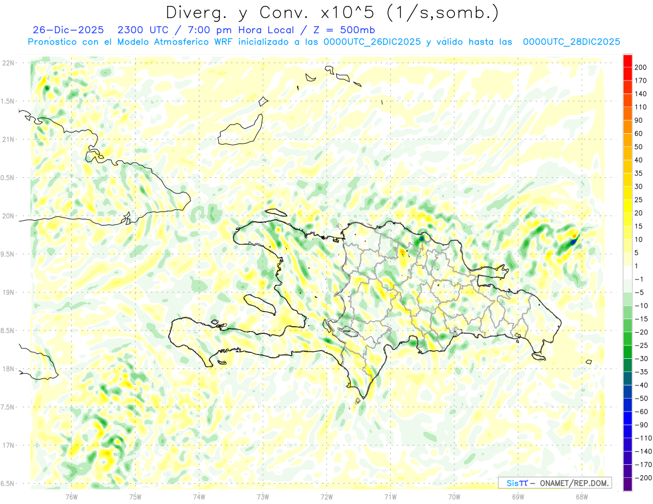Image resolution: width=653 pixels, height=504 pixels.
Task: Click the 200 value on the color scale
Action: tap(640, 67)
